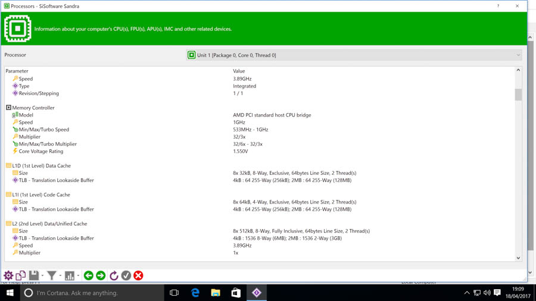
Task: Open Windows Store from taskbar
Action: tap(236, 293)
